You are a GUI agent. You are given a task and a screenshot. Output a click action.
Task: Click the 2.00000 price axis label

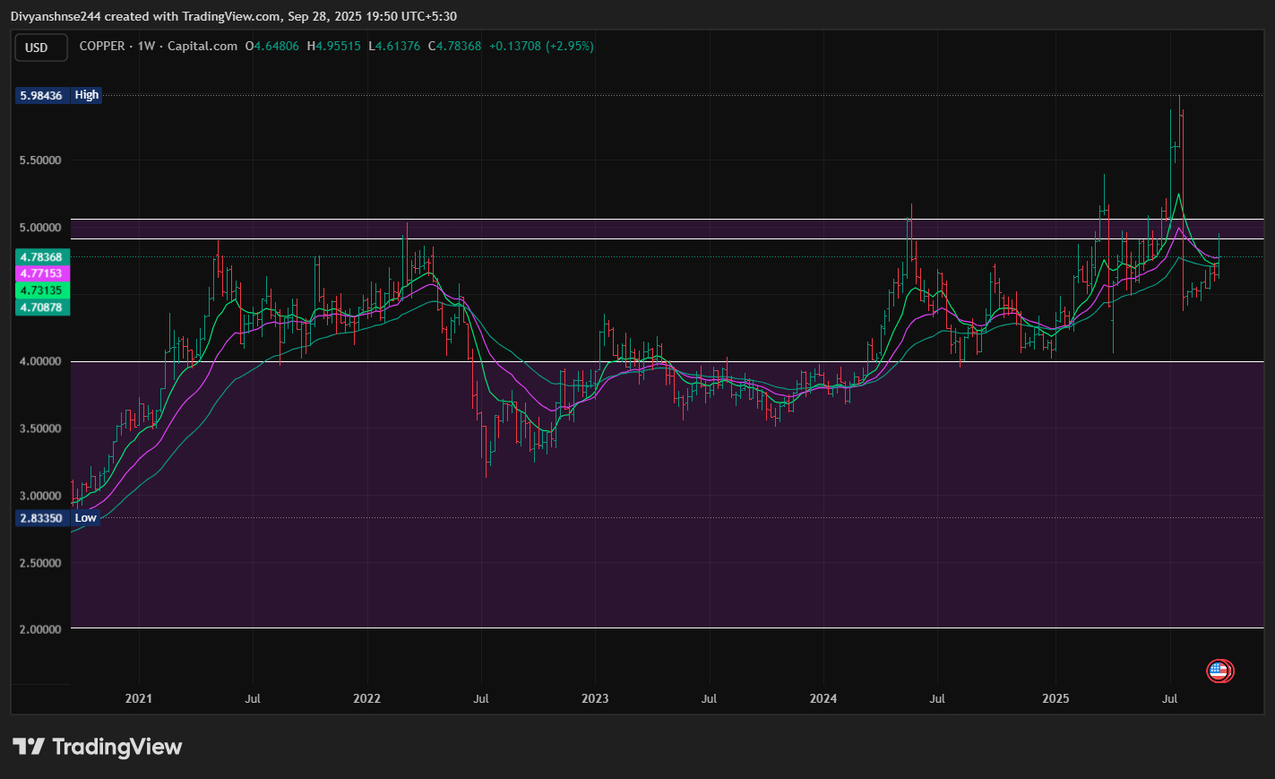[40, 629]
